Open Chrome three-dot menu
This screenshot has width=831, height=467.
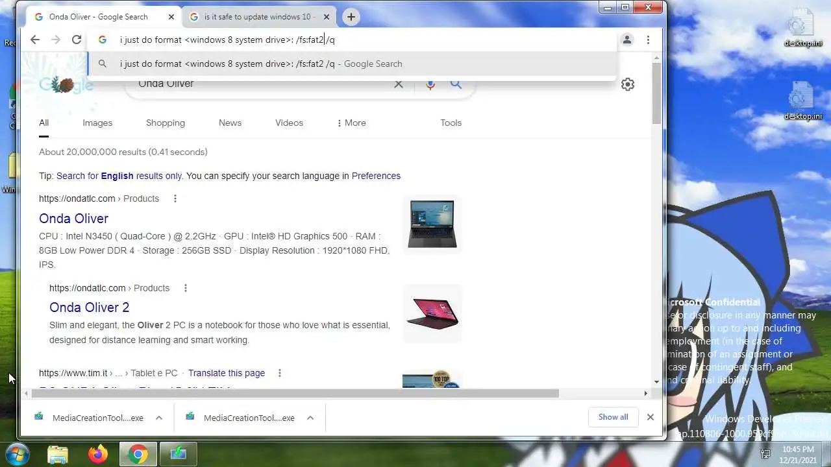point(648,40)
